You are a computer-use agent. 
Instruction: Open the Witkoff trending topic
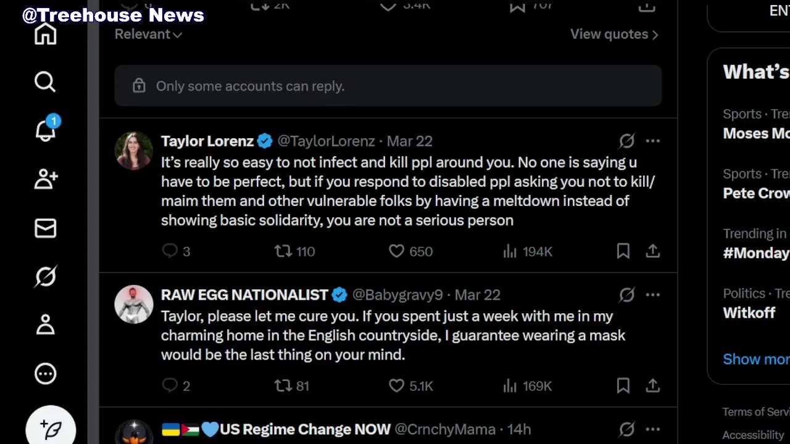click(749, 313)
